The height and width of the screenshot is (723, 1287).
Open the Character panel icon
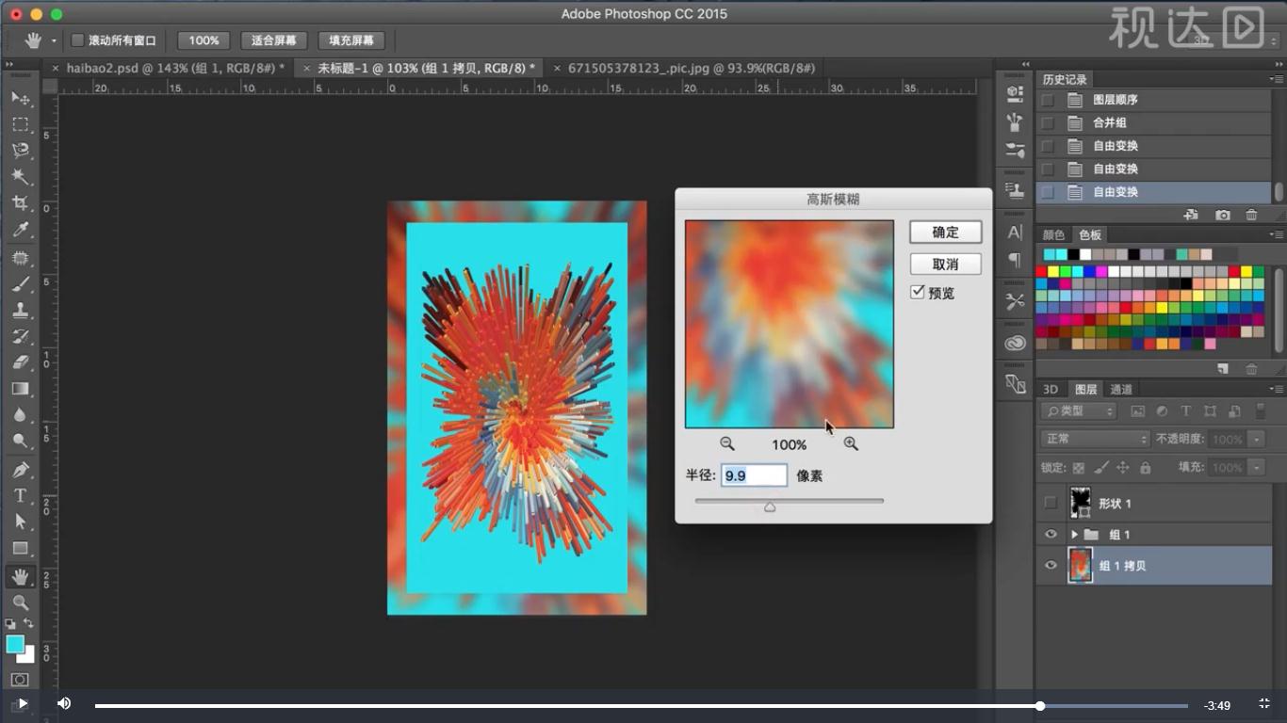(x=1015, y=232)
